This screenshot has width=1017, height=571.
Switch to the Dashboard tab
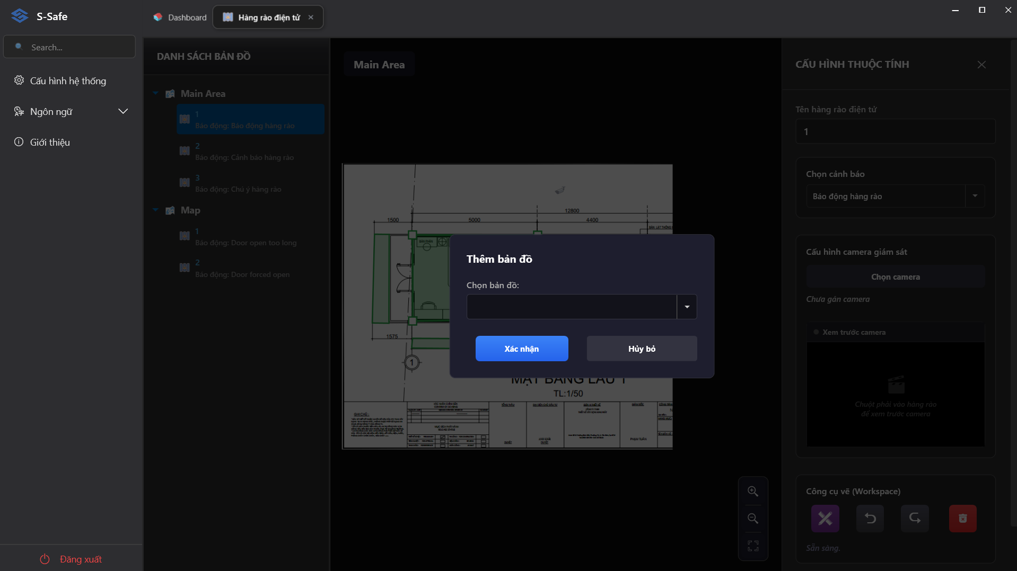(x=180, y=17)
